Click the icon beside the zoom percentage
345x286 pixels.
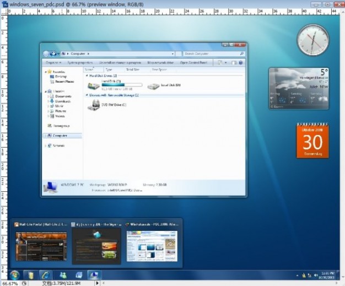24,283
